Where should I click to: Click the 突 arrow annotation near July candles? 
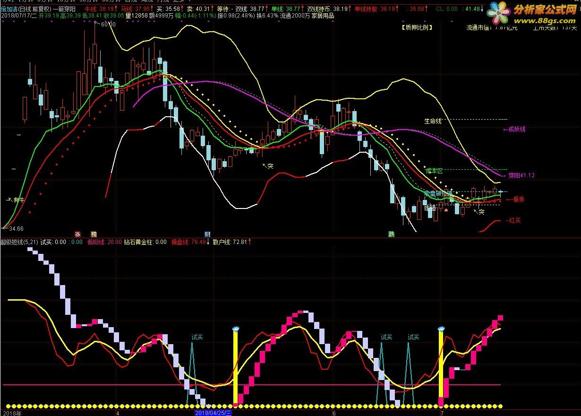pyautogui.click(x=479, y=211)
